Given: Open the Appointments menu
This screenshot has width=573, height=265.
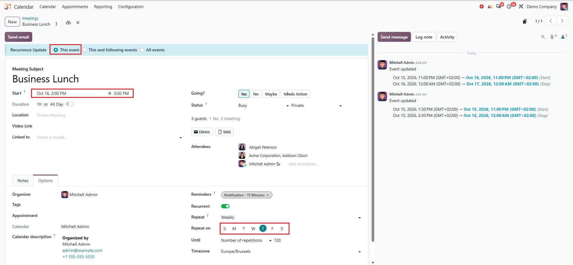Looking at the screenshot, I should click(x=75, y=7).
